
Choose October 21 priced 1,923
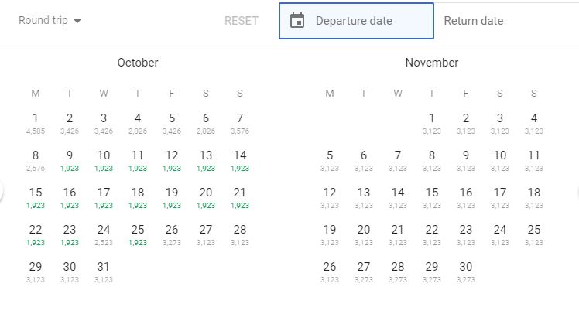click(x=240, y=196)
